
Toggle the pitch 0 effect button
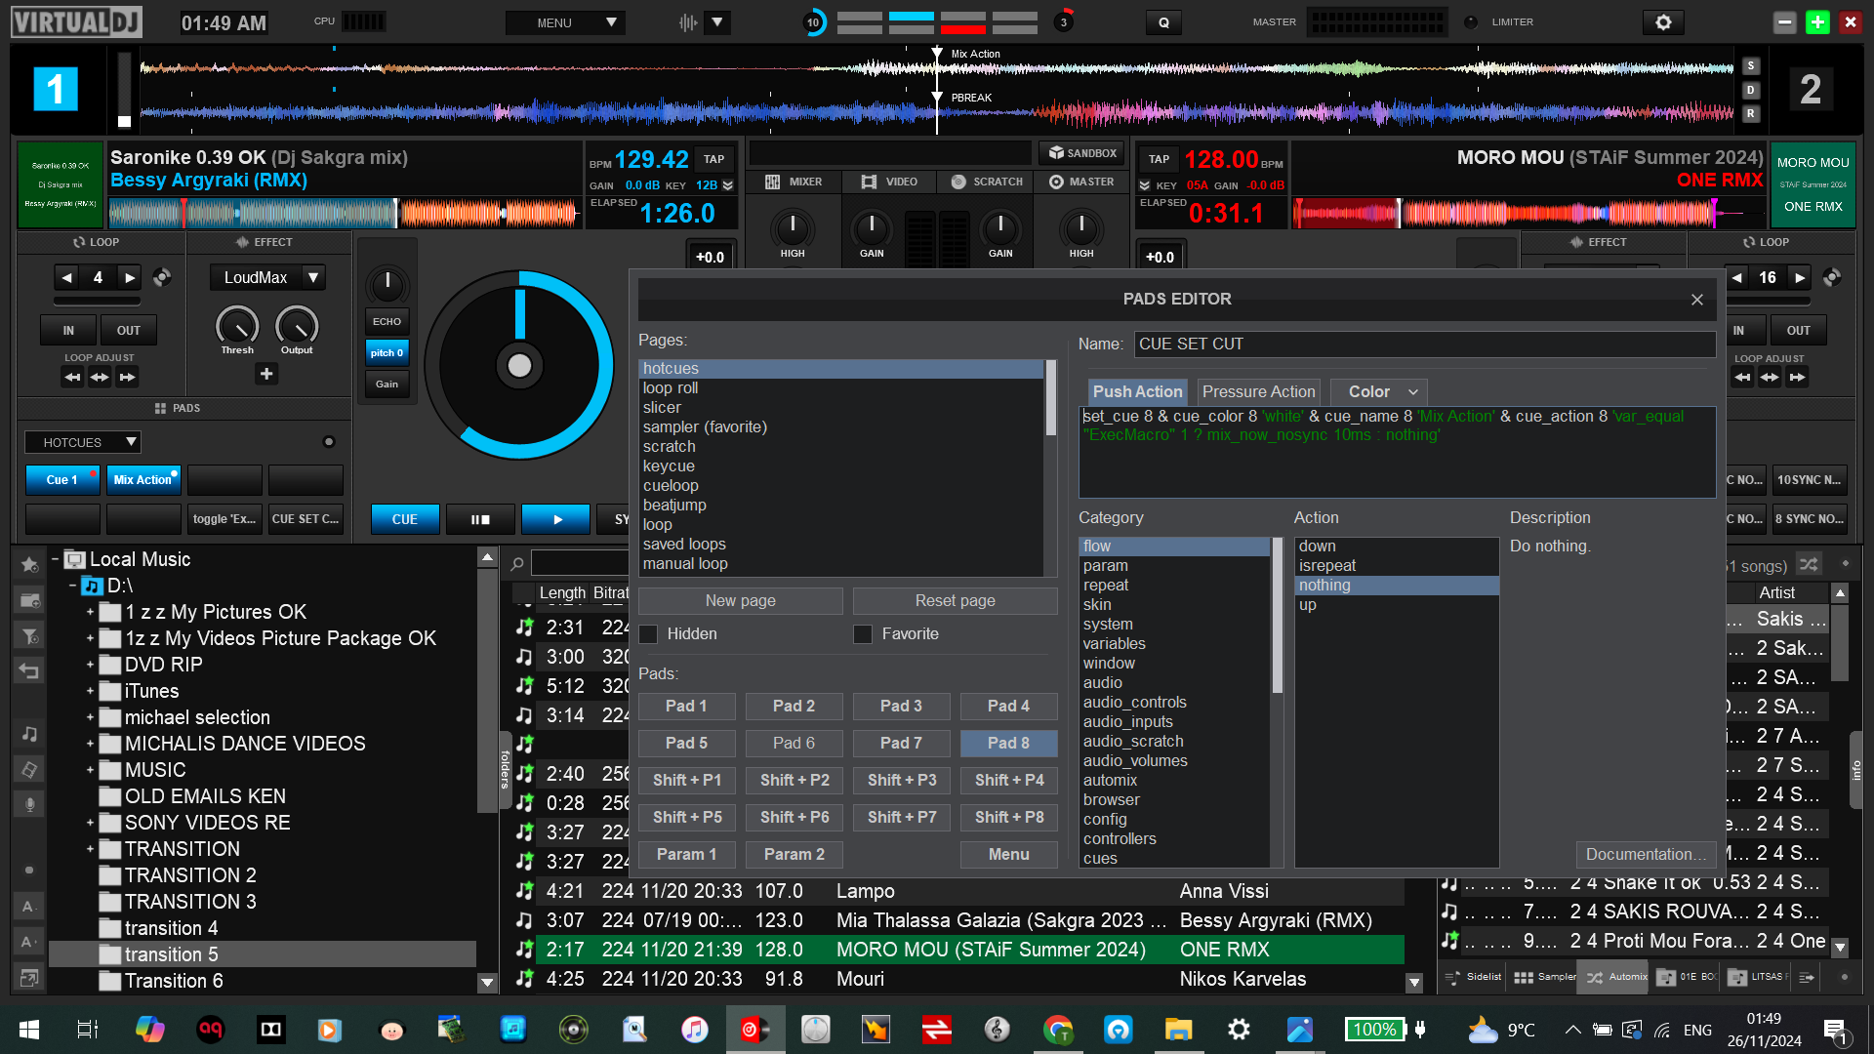pos(387,352)
